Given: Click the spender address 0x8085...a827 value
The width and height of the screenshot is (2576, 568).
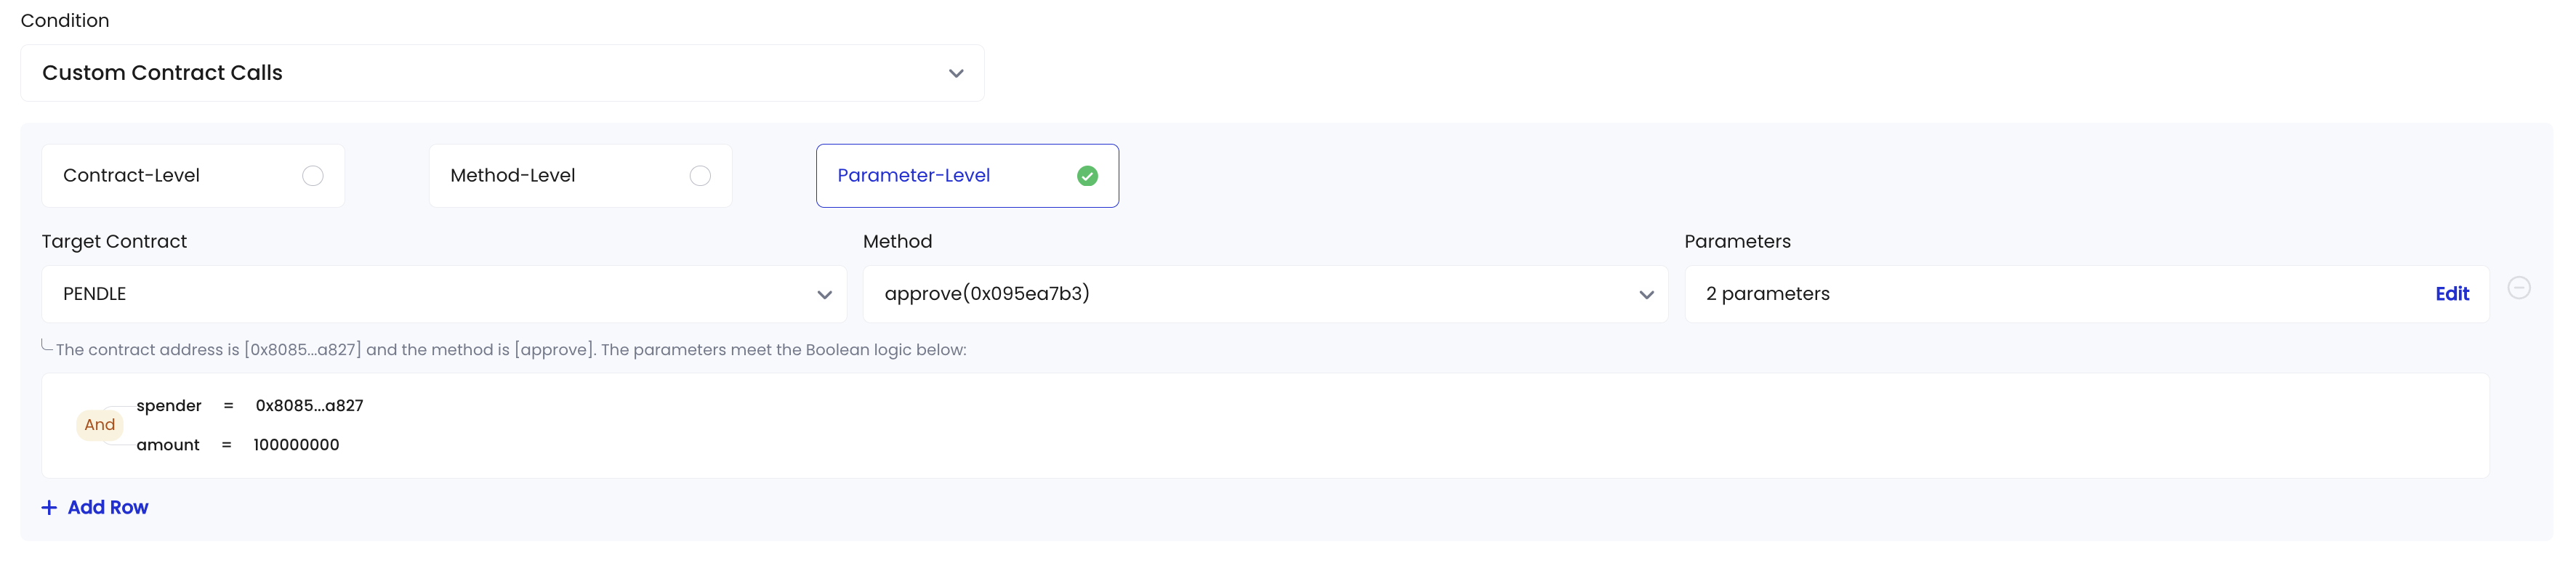Looking at the screenshot, I should pyautogui.click(x=309, y=406).
